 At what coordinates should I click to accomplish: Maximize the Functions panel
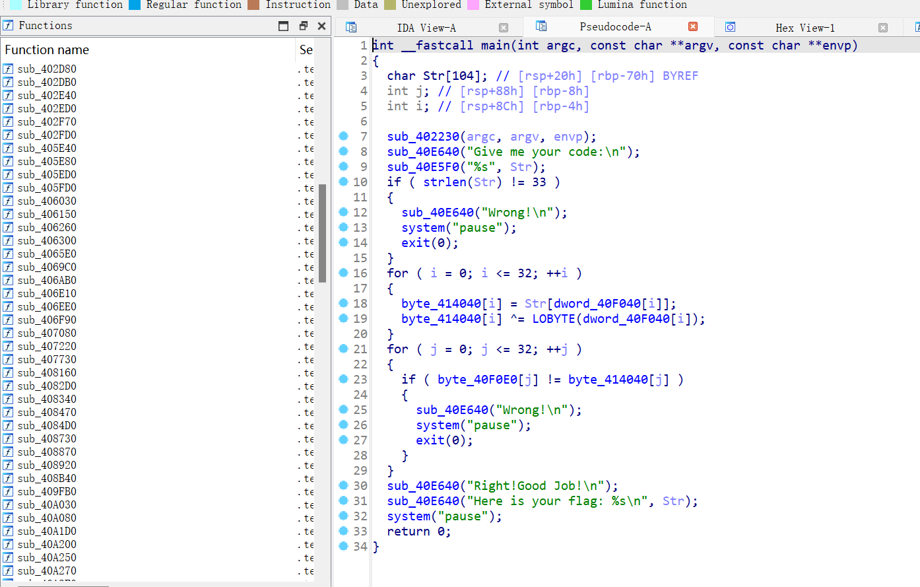(284, 26)
